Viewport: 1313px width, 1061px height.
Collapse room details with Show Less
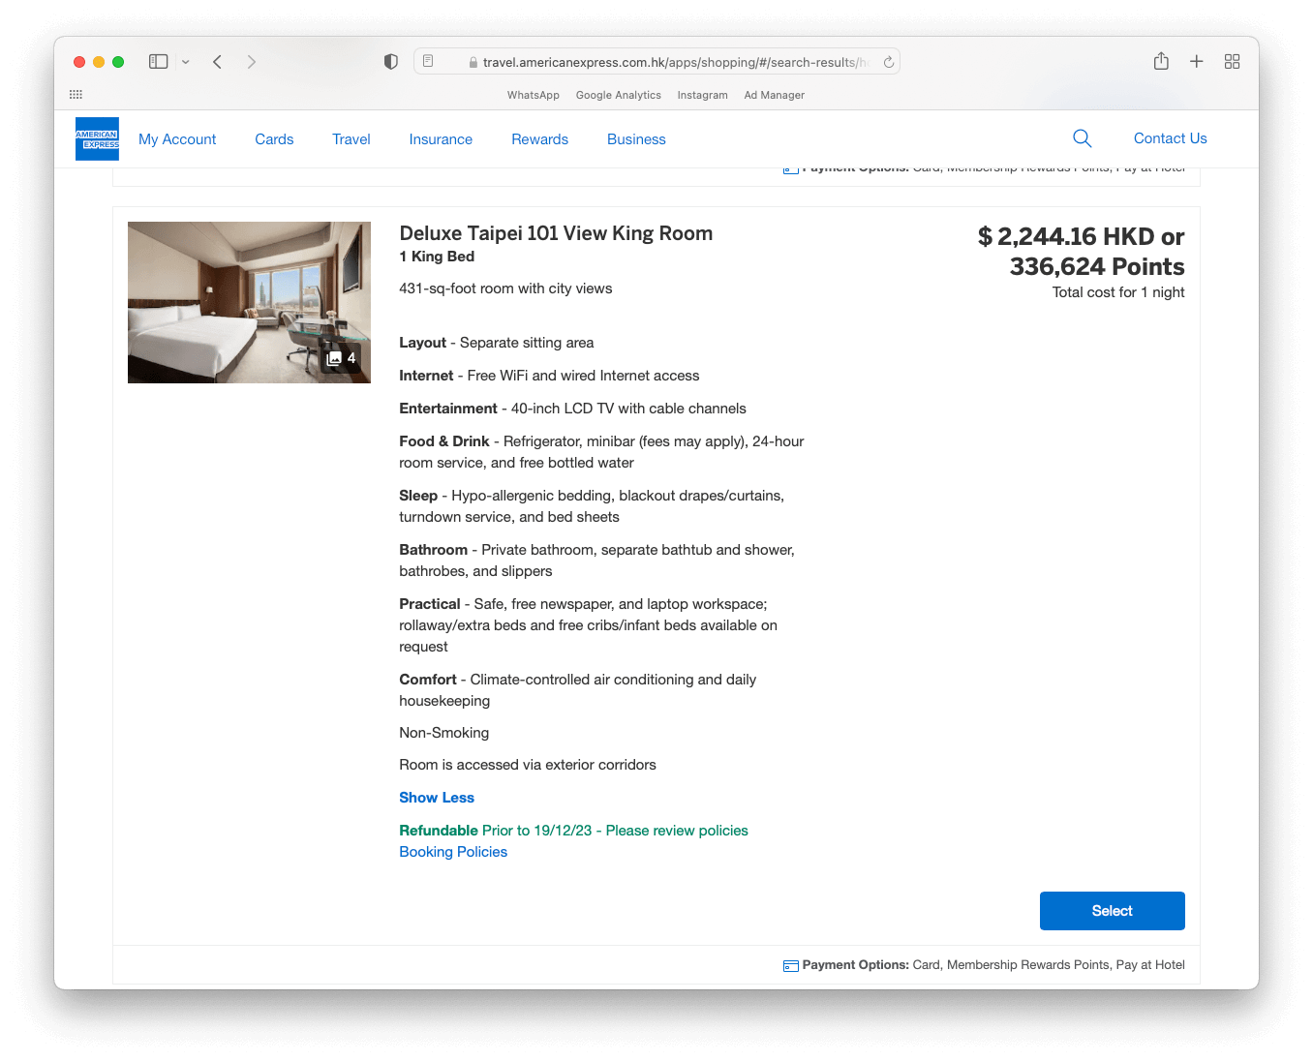pos(437,798)
